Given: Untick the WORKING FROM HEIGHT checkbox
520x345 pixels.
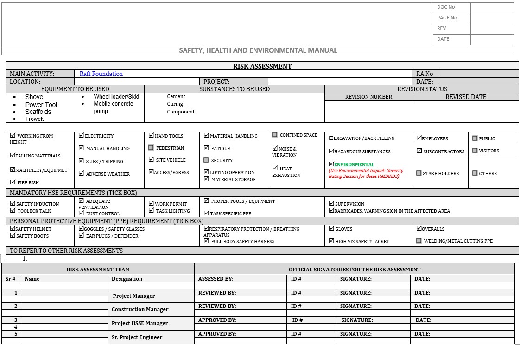Looking at the screenshot, I should tap(13, 135).
